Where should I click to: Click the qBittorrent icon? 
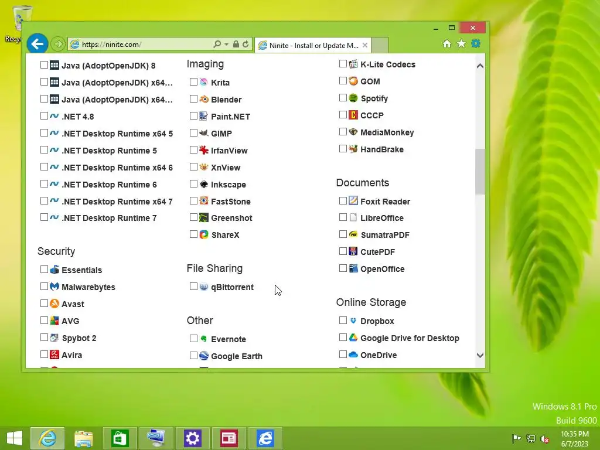click(x=203, y=287)
